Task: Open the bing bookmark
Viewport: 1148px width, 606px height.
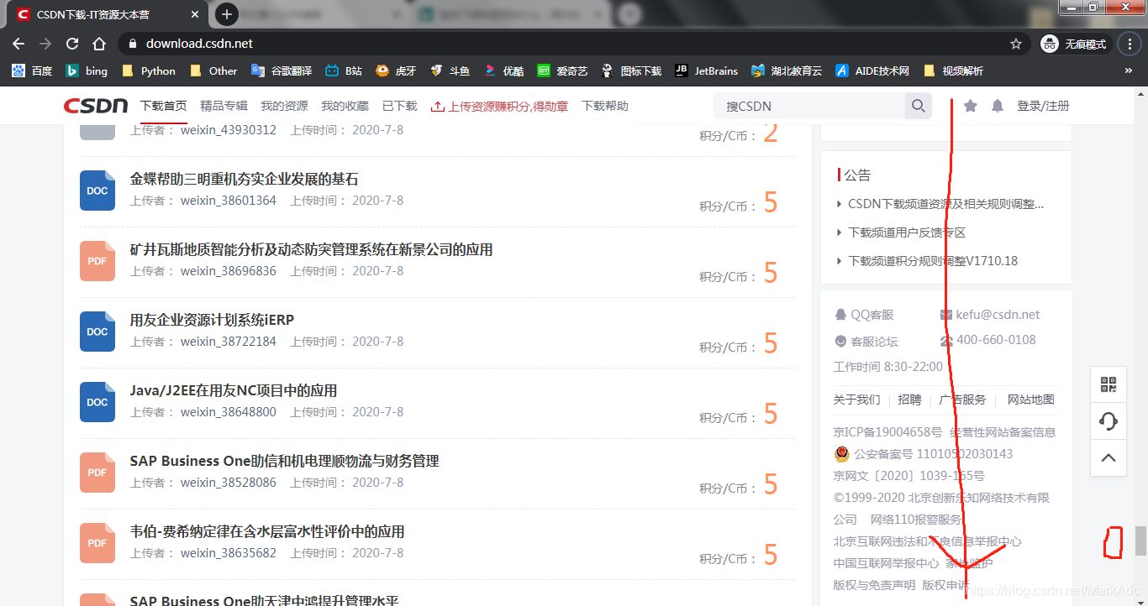Action: [x=87, y=71]
